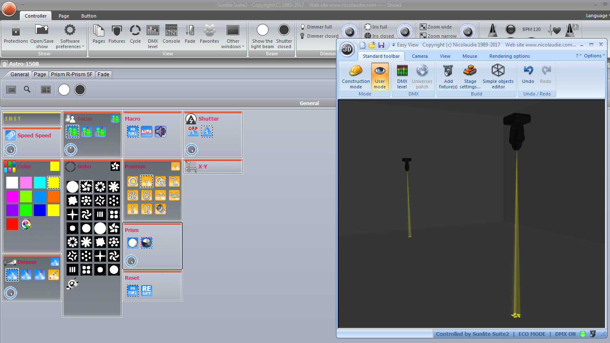610x343 pixels.
Task: Open DMX level in Easy View toolbar
Action: pos(402,77)
